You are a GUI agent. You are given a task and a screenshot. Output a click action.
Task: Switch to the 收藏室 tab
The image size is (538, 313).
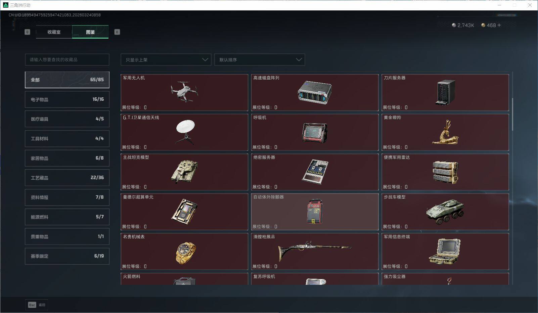coord(54,32)
